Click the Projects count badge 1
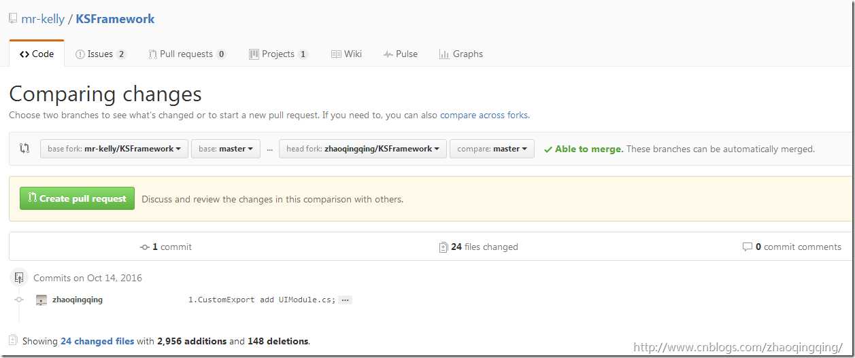The width and height of the screenshot is (855, 358). pos(303,54)
